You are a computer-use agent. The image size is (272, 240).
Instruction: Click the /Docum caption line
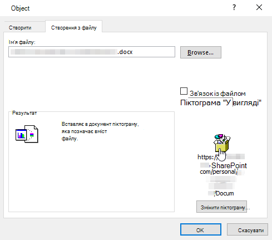click(x=224, y=193)
